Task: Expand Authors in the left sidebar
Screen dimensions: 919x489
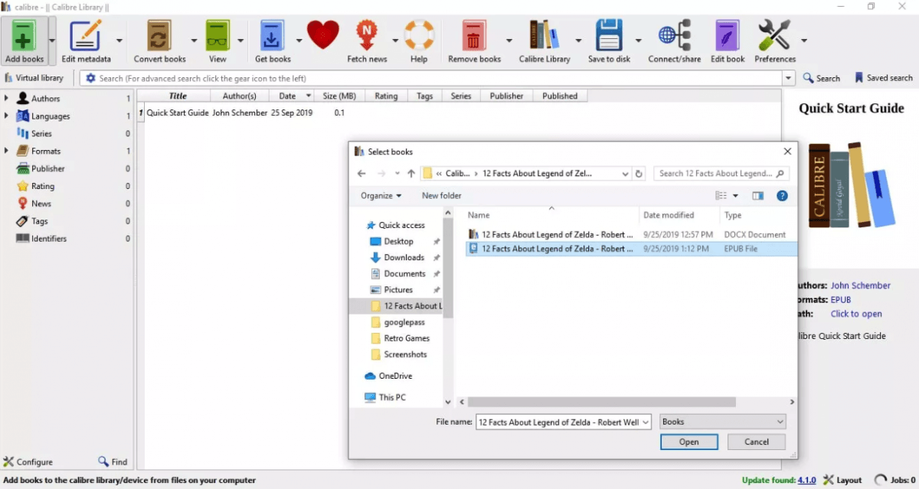Action: (8, 98)
